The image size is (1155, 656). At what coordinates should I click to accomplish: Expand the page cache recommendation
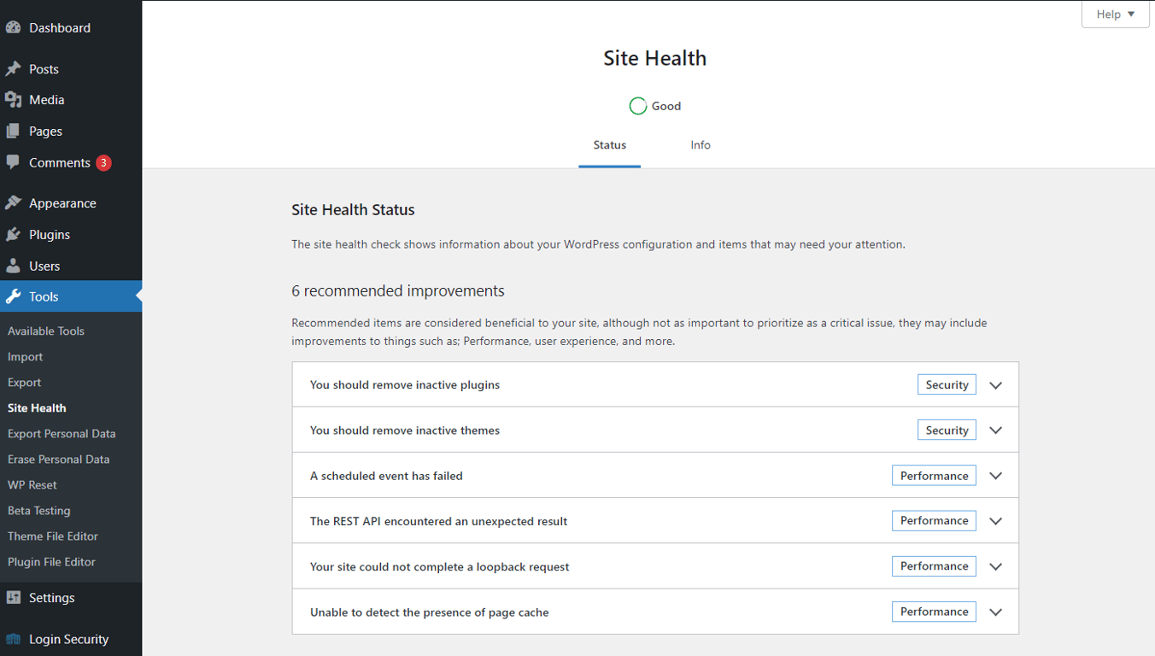point(995,612)
